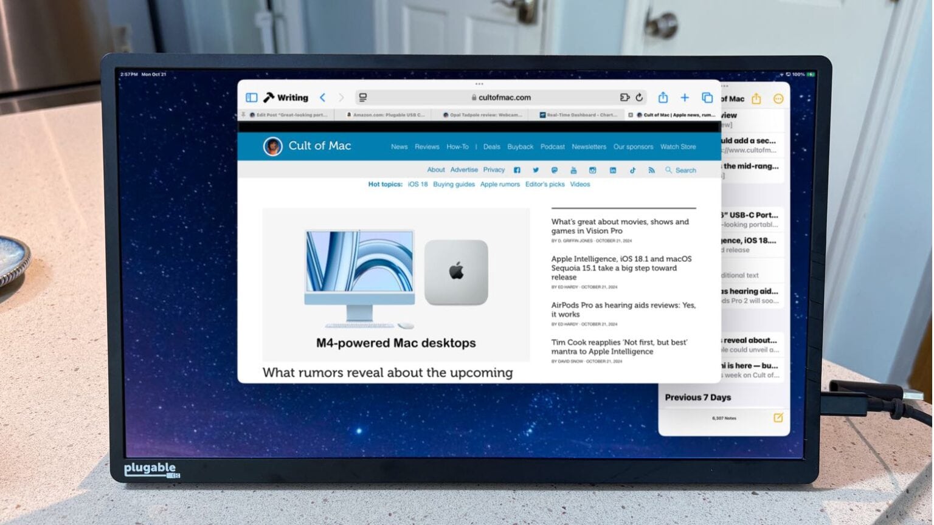Switch to the Opal Tadpole review tab
Viewport: 934px width, 525px height.
point(483,115)
